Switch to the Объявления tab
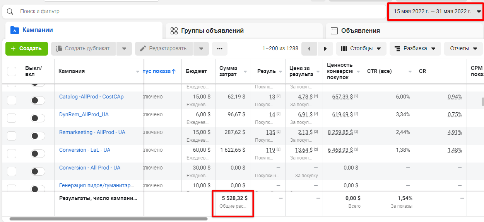Screen dimensions: 484x222 point(360,31)
